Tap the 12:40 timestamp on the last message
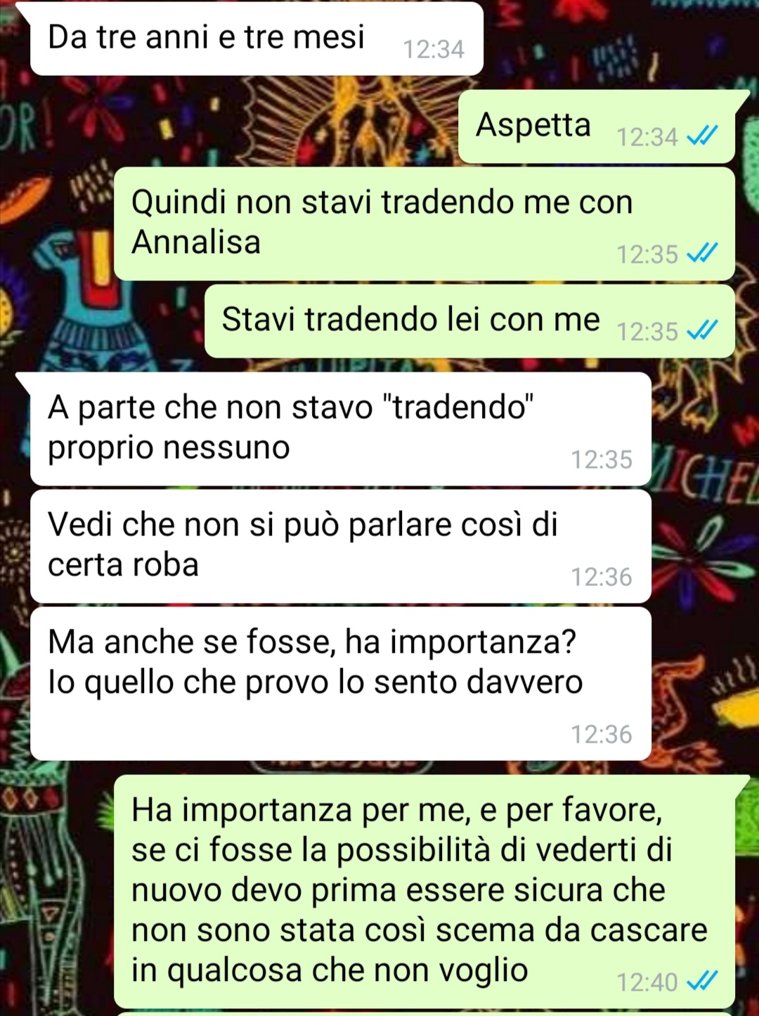 point(647,982)
